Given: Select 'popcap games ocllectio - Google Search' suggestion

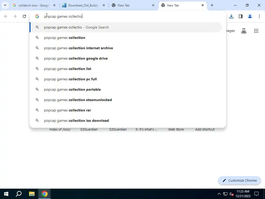Looking at the screenshot, I should pyautogui.click(x=126, y=27).
